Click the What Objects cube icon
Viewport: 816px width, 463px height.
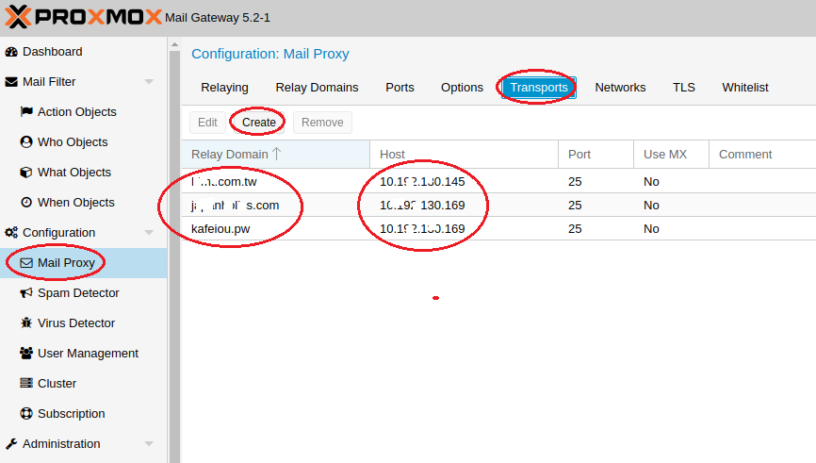[26, 172]
